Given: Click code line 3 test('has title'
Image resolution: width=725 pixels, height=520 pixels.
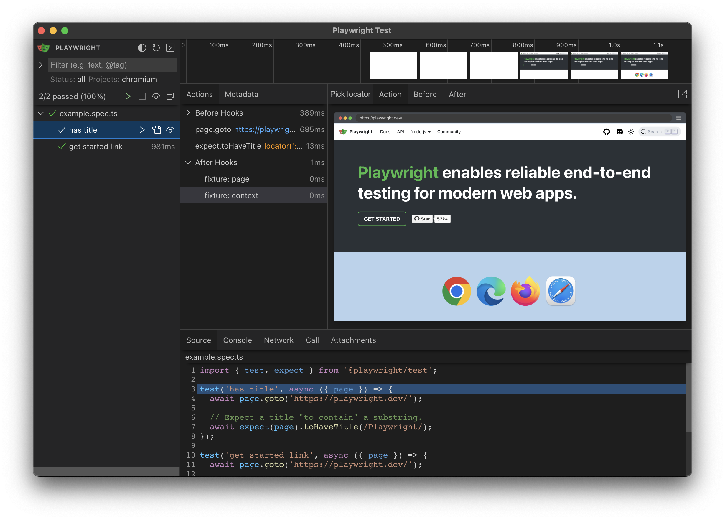Looking at the screenshot, I should click(x=441, y=389).
